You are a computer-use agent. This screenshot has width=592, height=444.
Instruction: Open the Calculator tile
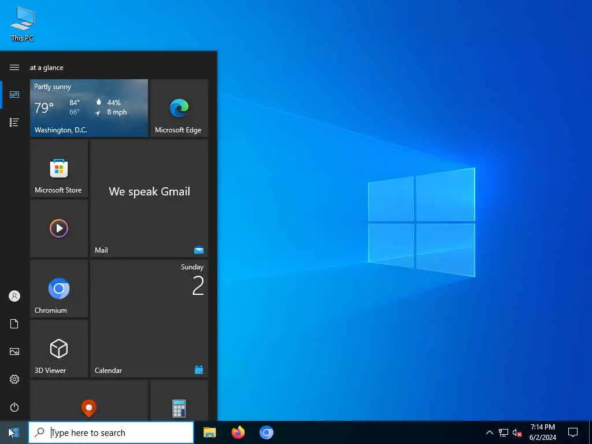point(179,400)
